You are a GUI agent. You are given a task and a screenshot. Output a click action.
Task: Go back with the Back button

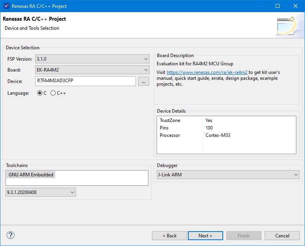(170, 235)
